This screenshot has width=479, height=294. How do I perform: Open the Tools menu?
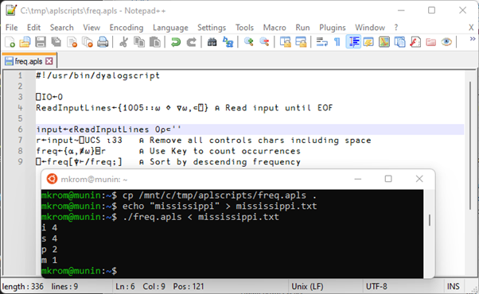pyautogui.click(x=244, y=28)
